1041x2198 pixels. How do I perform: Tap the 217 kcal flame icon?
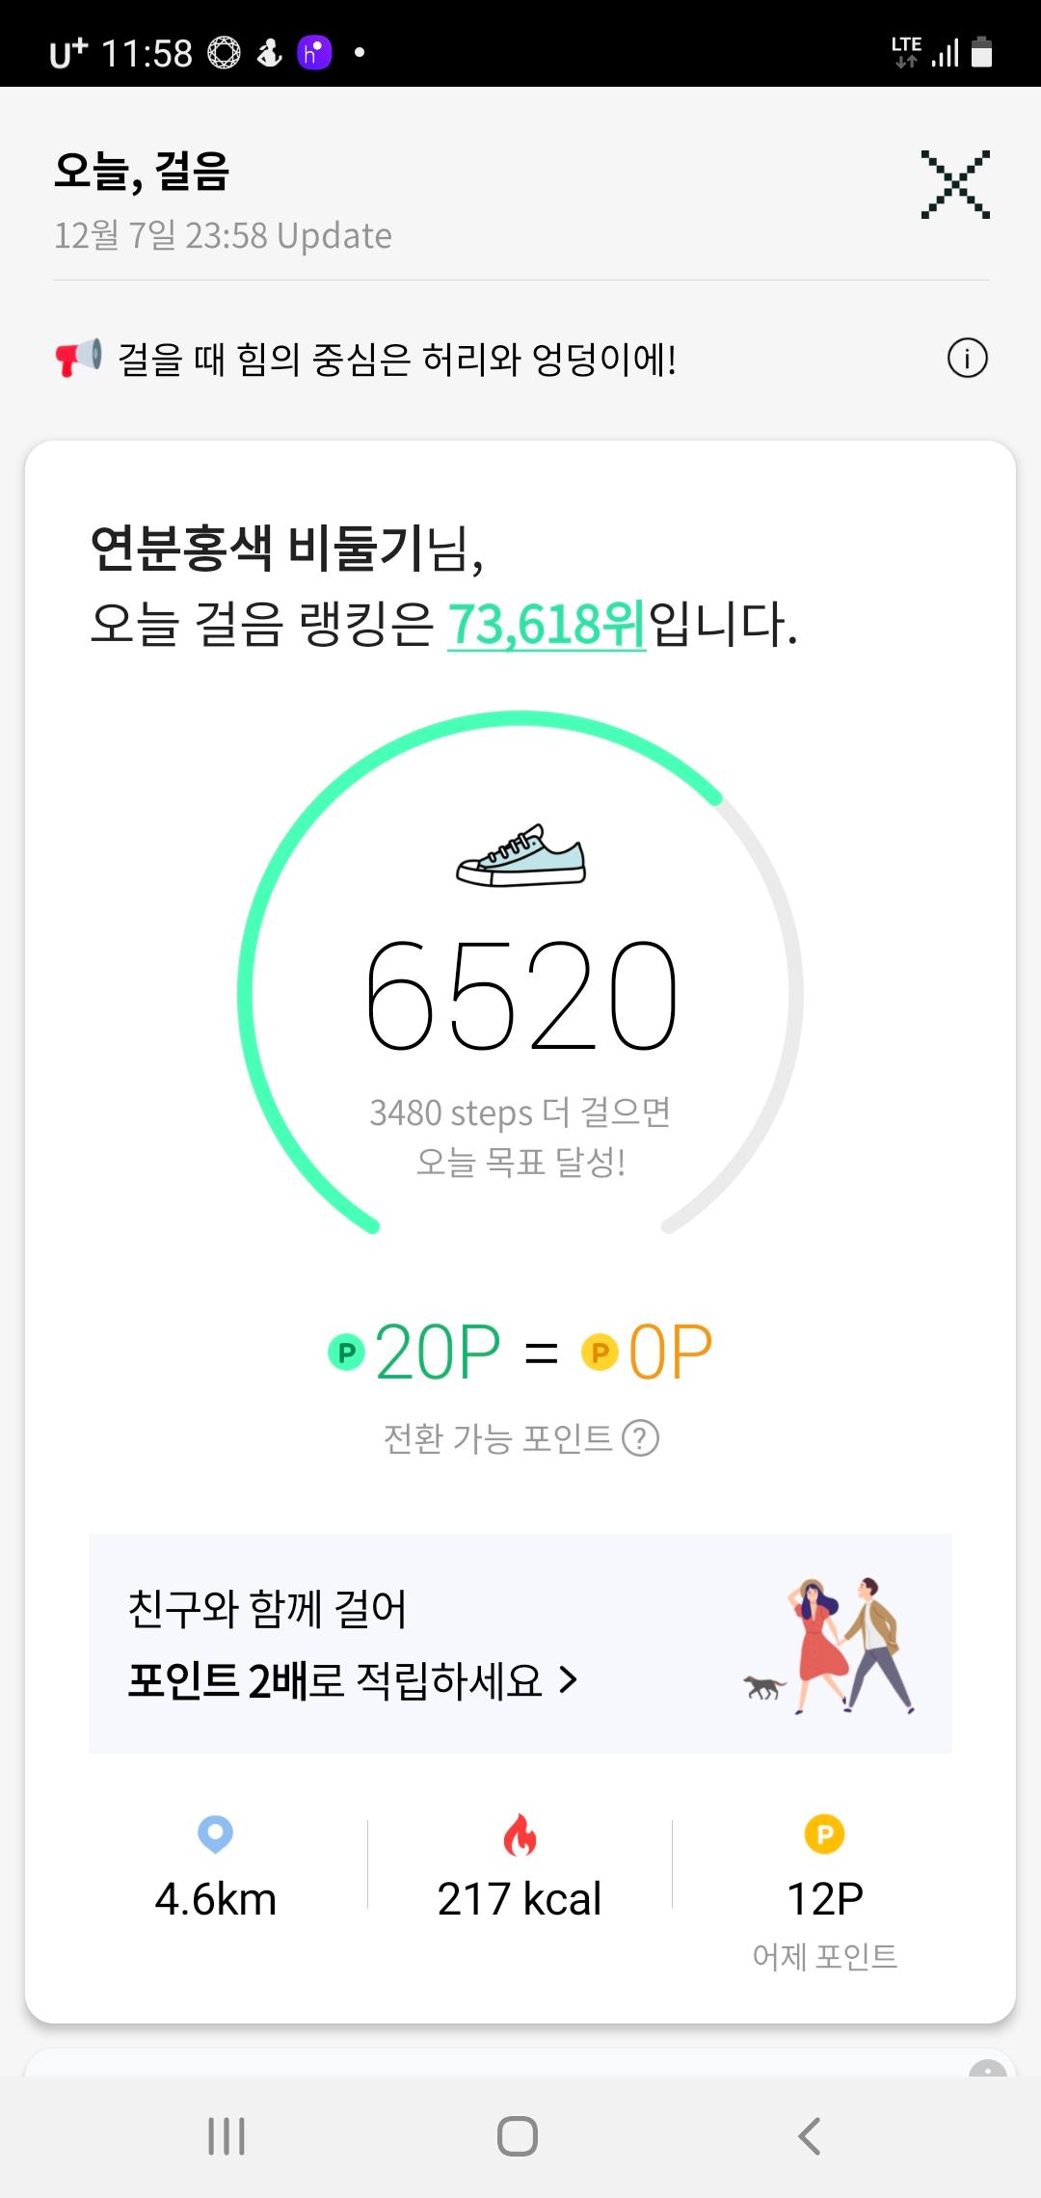pos(520,1835)
